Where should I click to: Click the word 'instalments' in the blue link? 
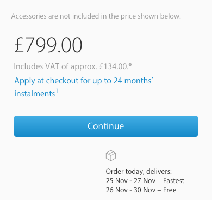pos(35,94)
